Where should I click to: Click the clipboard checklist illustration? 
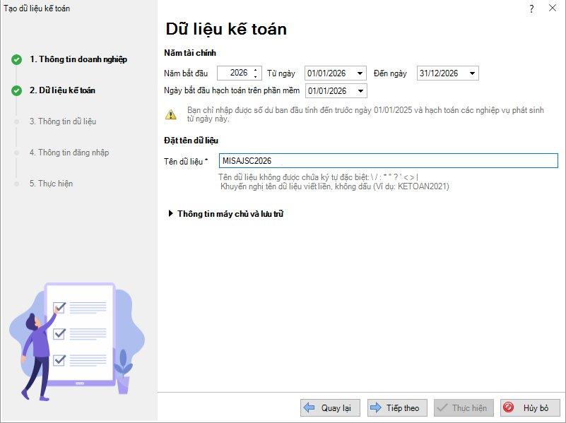point(79,332)
